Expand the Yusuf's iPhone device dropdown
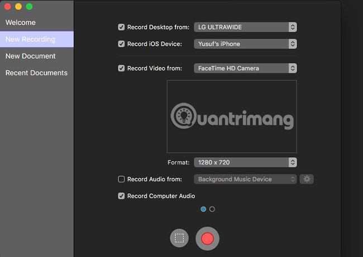This screenshot has height=257, width=363. [x=245, y=43]
